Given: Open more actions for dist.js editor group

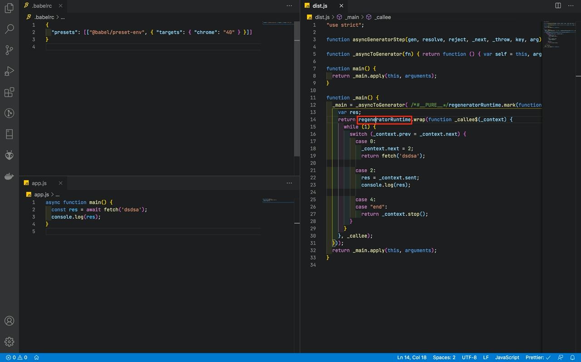Looking at the screenshot, I should (571, 6).
